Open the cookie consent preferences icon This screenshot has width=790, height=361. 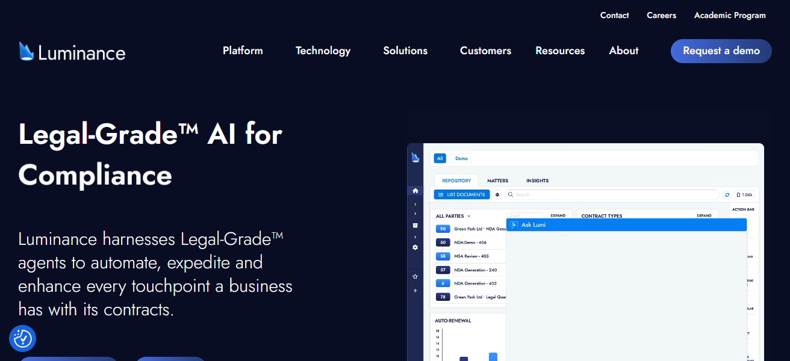click(x=23, y=339)
